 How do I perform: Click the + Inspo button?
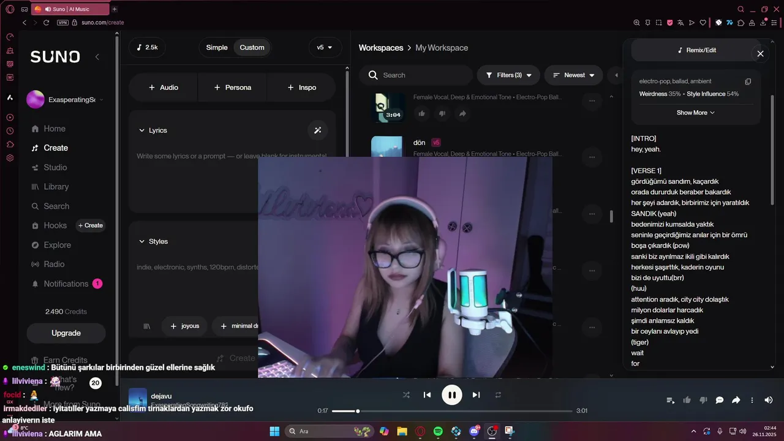tap(301, 88)
